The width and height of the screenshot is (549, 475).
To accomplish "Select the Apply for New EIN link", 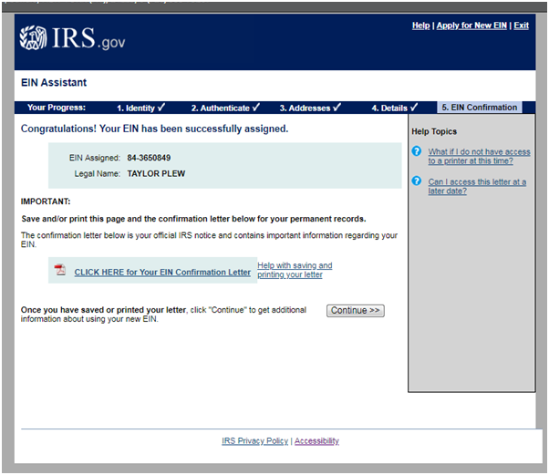I will point(471,26).
